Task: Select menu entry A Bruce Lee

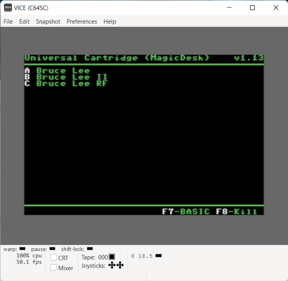Action: [x=57, y=71]
